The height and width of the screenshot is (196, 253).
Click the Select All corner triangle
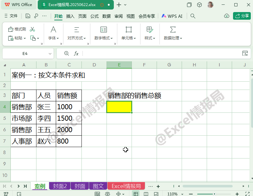click(5, 65)
